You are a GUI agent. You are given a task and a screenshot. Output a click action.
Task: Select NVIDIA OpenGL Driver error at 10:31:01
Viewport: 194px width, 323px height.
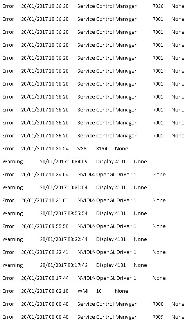click(84, 201)
